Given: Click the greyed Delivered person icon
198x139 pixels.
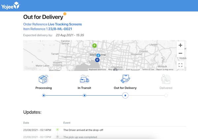Looking at the screenshot, I should 166,79.
